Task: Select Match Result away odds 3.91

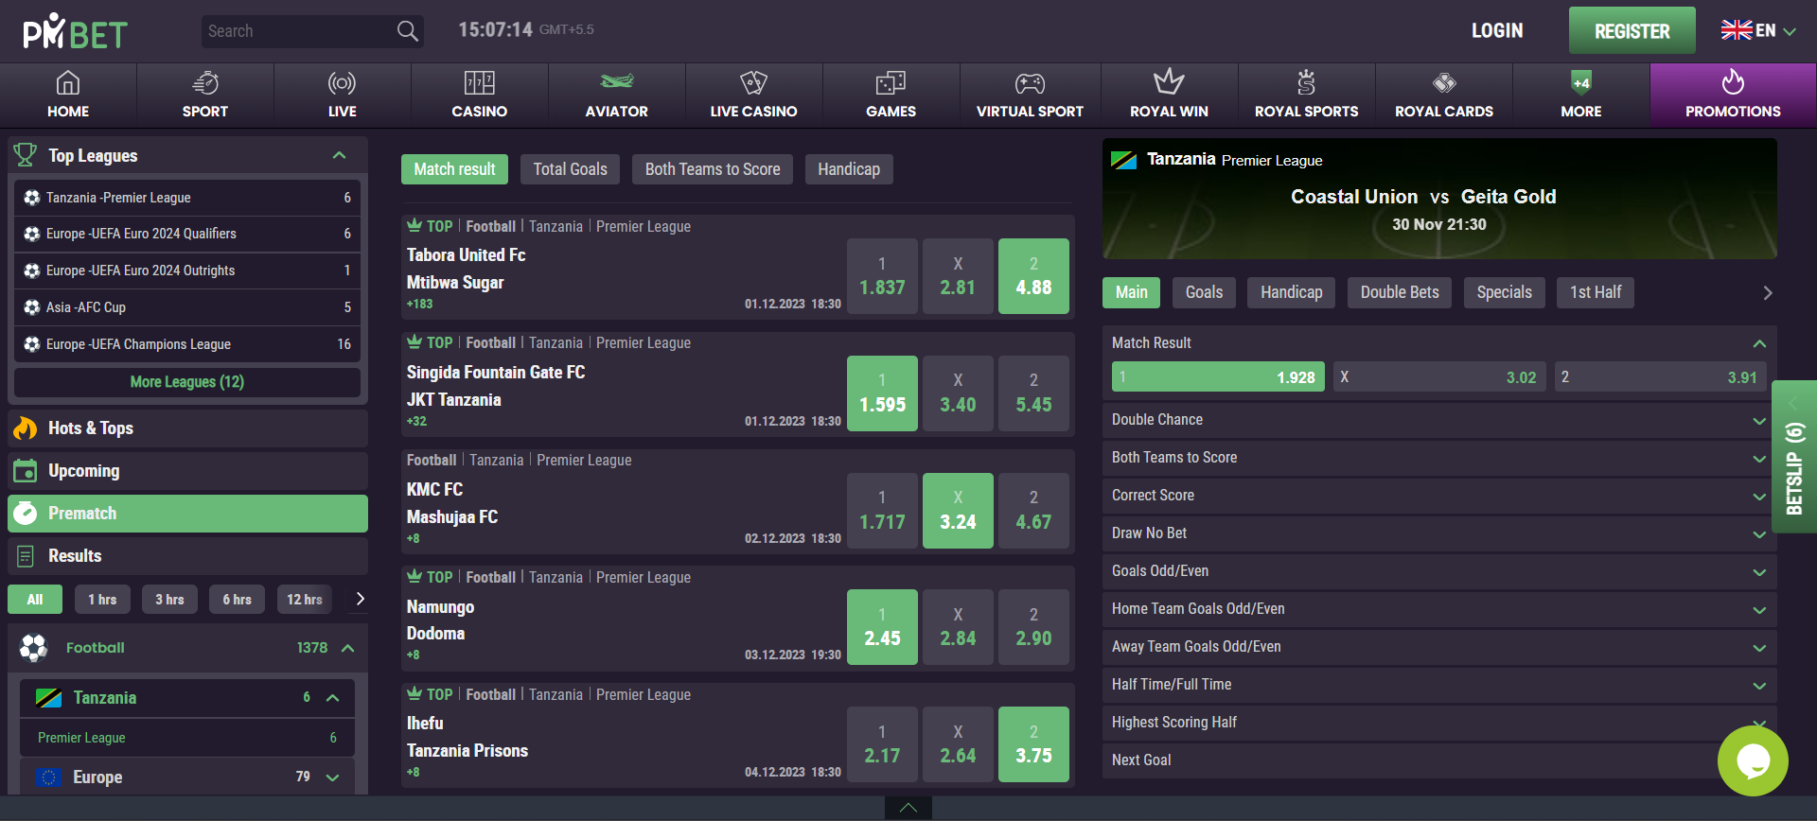Action: (x=1660, y=376)
